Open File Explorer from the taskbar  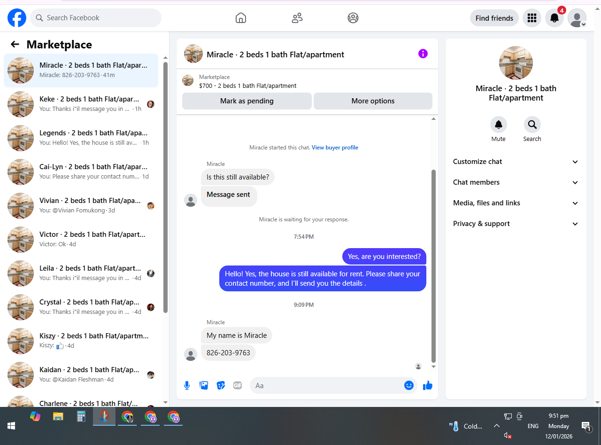point(58,416)
